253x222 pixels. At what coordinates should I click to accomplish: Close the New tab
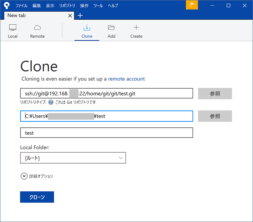[70, 15]
